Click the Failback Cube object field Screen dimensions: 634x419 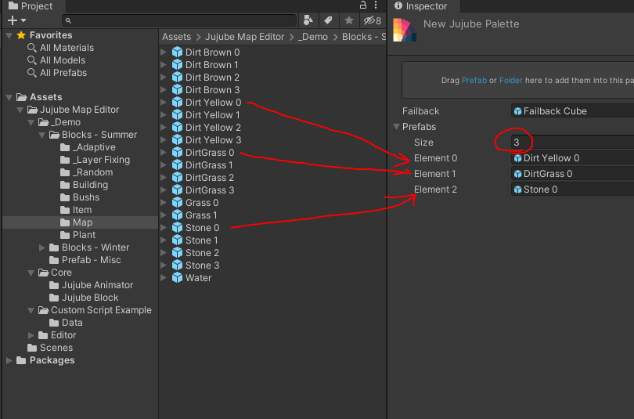571,111
